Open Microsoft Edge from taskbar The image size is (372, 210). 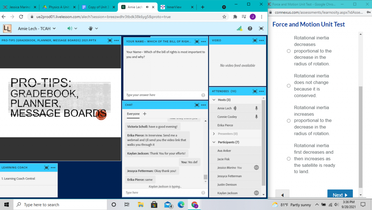181,204
